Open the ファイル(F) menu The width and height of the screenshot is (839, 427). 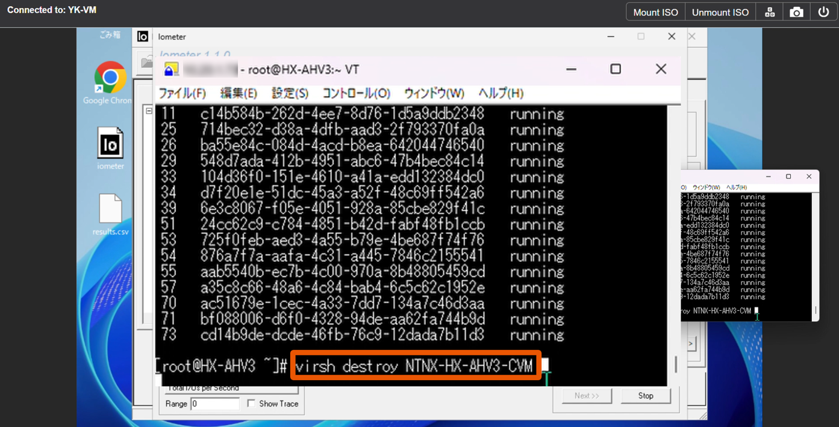pos(182,93)
